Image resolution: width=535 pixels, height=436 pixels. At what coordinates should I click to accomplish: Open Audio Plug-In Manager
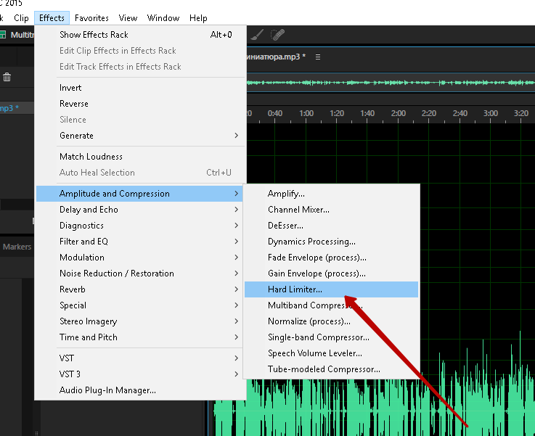(140, 390)
